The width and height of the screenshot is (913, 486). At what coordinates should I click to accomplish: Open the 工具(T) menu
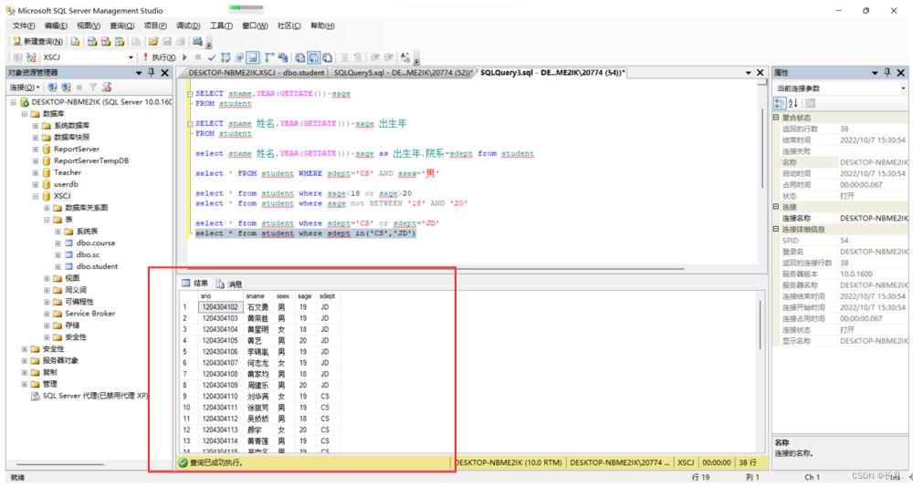coord(222,26)
